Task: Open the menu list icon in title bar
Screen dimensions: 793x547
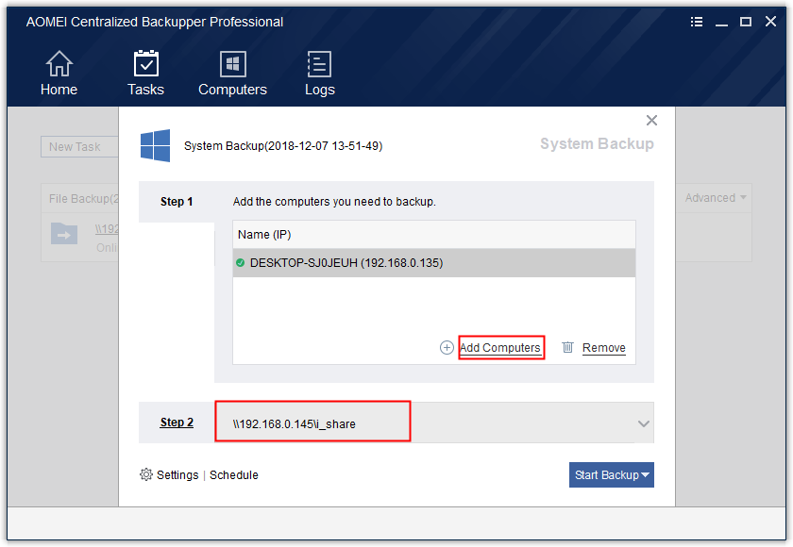Action: click(697, 22)
